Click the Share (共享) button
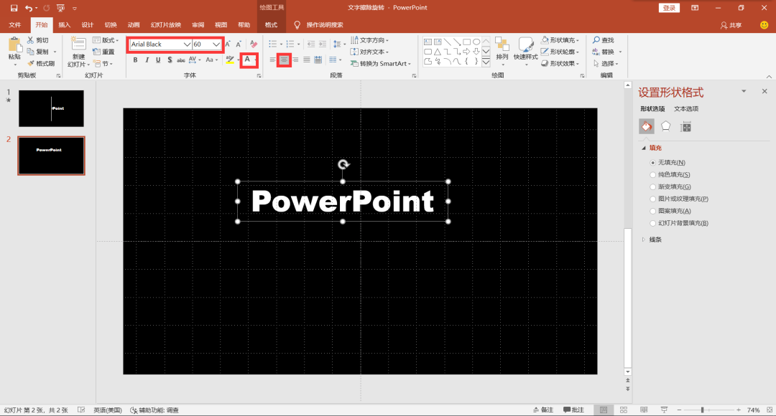This screenshot has width=776, height=416. pos(731,25)
